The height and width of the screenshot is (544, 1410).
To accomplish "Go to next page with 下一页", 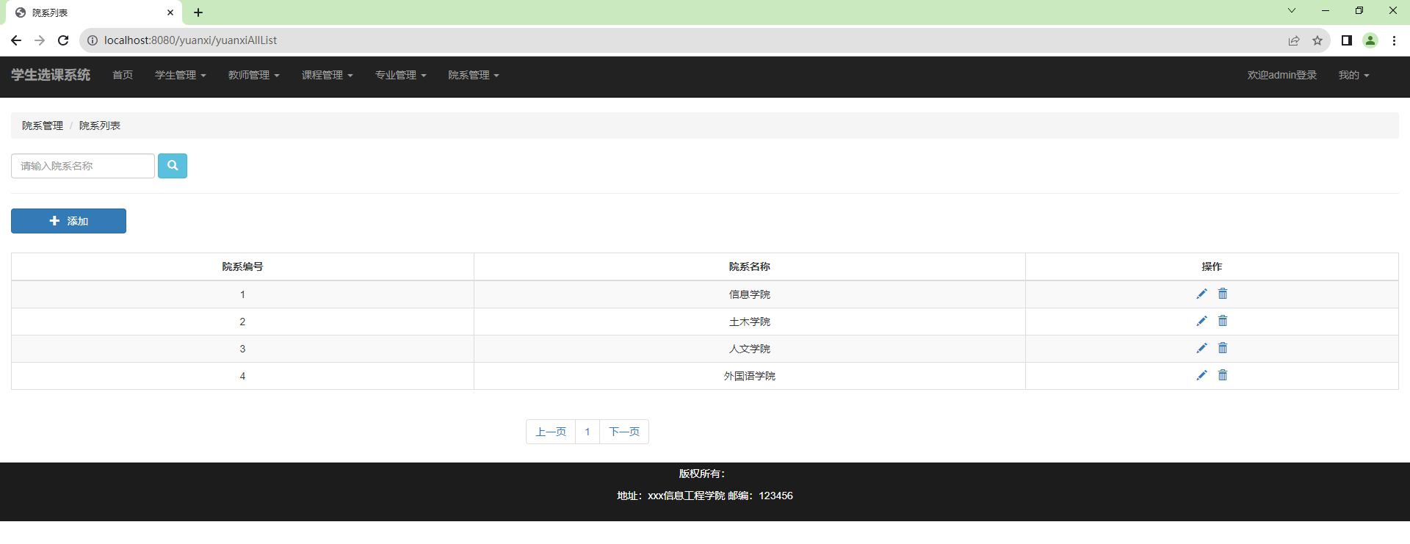I will tap(624, 432).
